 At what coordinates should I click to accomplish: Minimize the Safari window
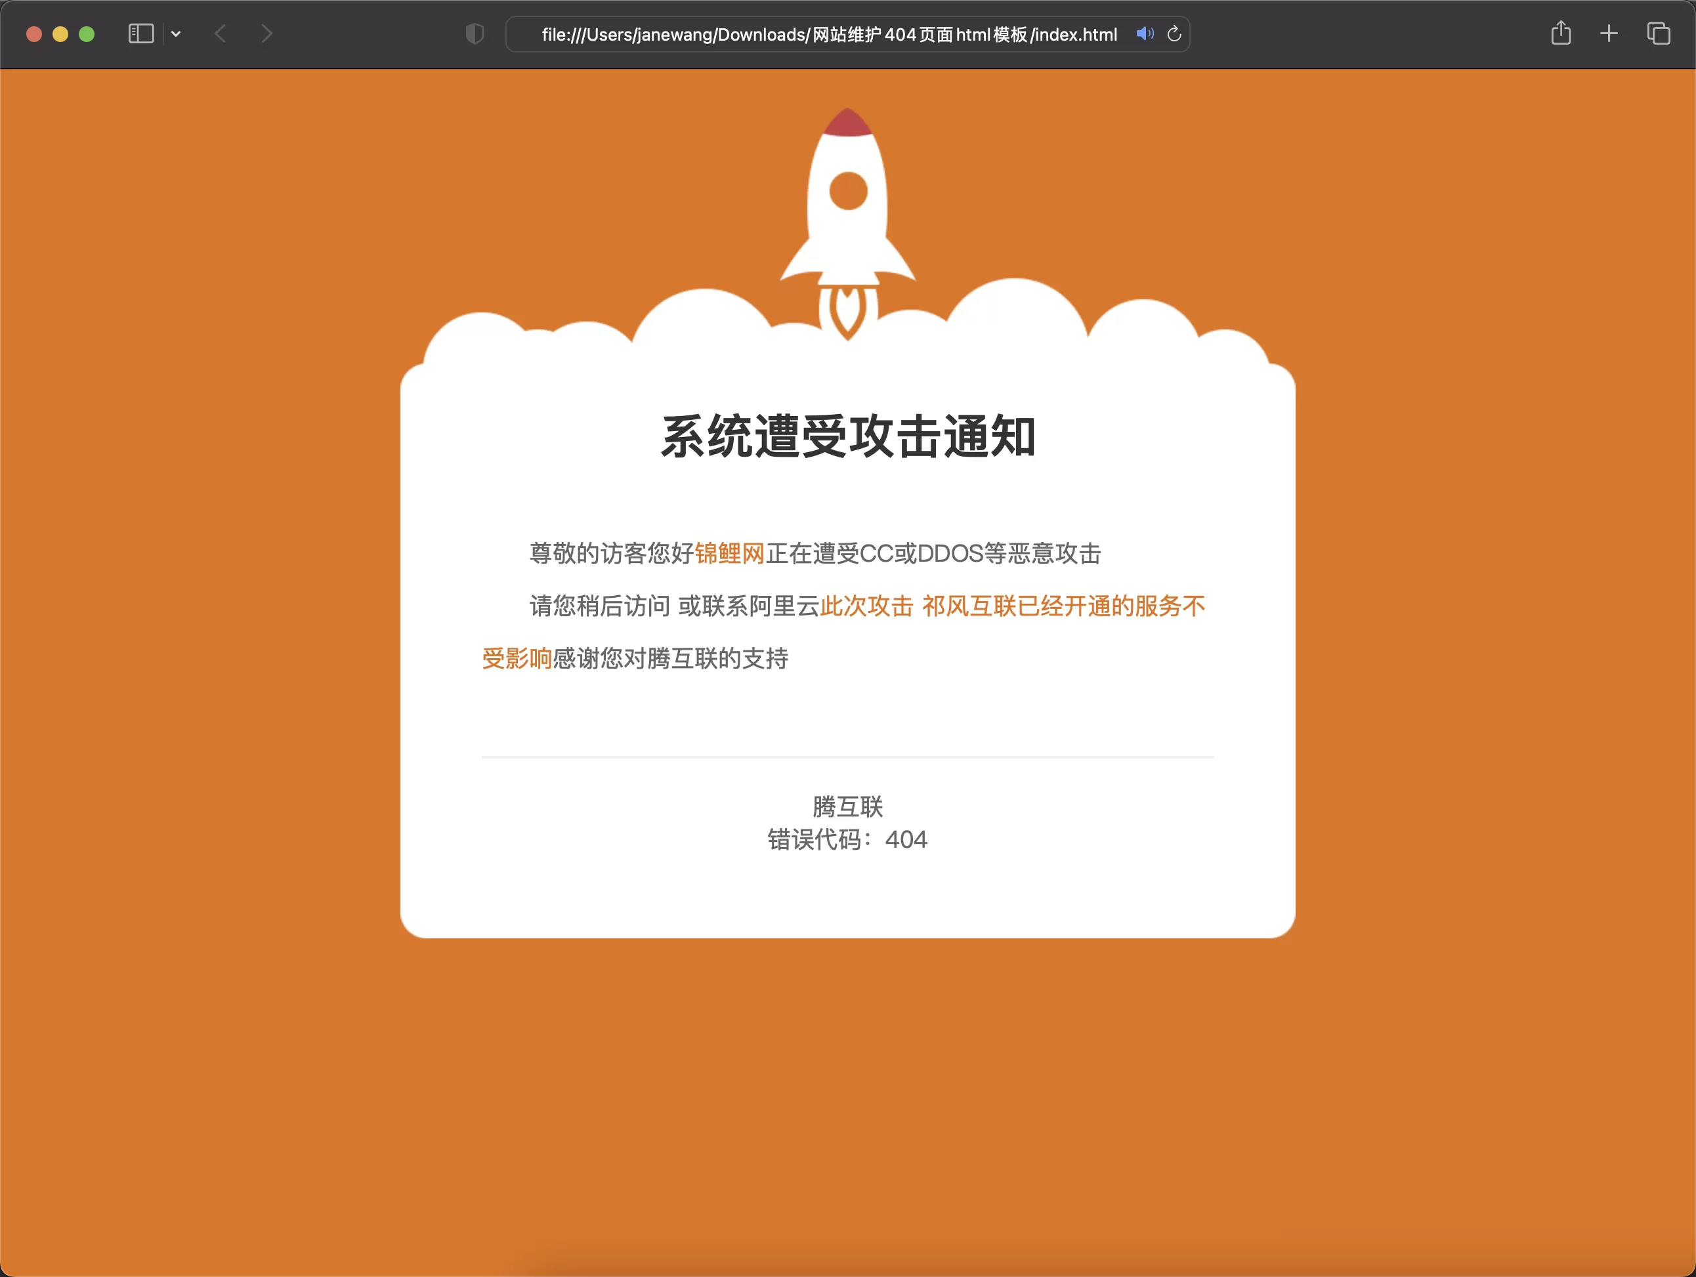pyautogui.click(x=60, y=33)
